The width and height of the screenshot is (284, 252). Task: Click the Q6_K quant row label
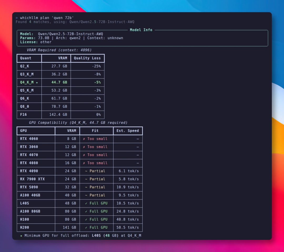click(24, 98)
